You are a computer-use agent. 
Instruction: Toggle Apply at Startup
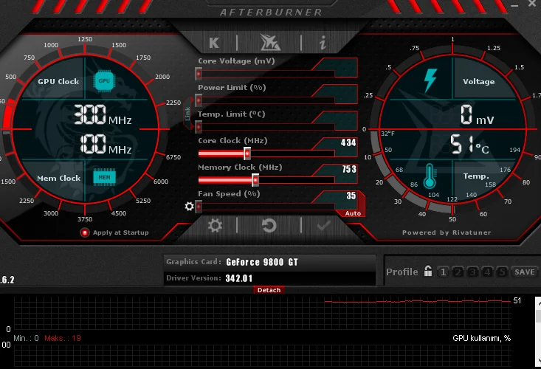click(x=85, y=232)
